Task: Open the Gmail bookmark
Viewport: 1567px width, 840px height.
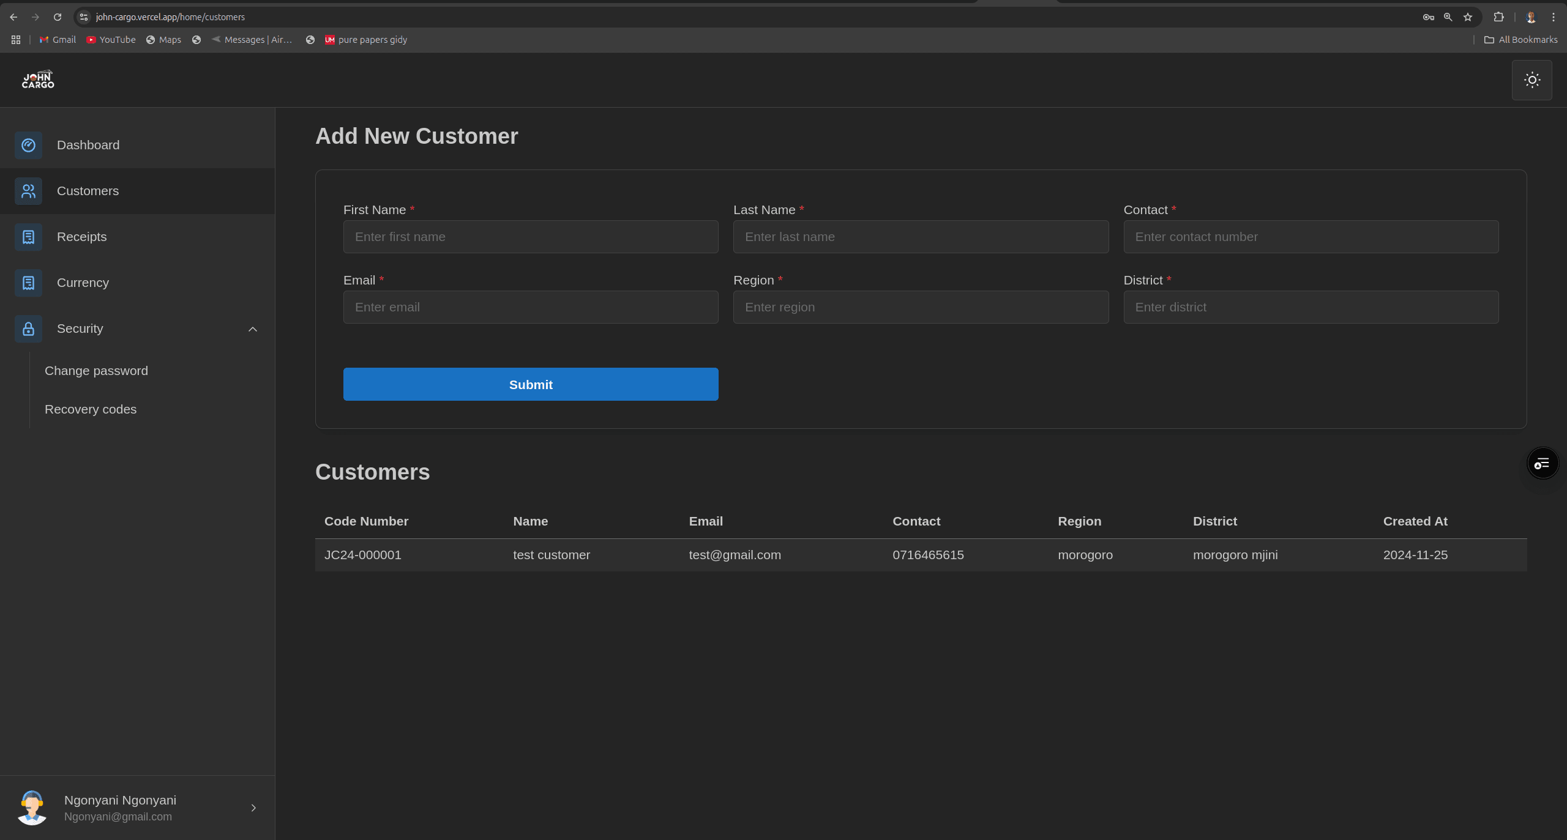Action: click(x=57, y=39)
